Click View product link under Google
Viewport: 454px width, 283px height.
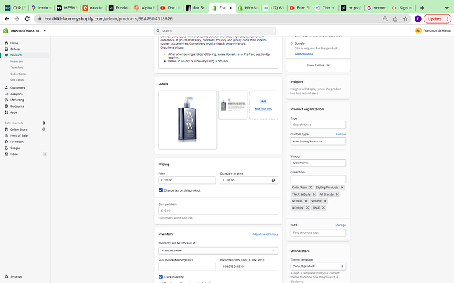pyautogui.click(x=304, y=53)
